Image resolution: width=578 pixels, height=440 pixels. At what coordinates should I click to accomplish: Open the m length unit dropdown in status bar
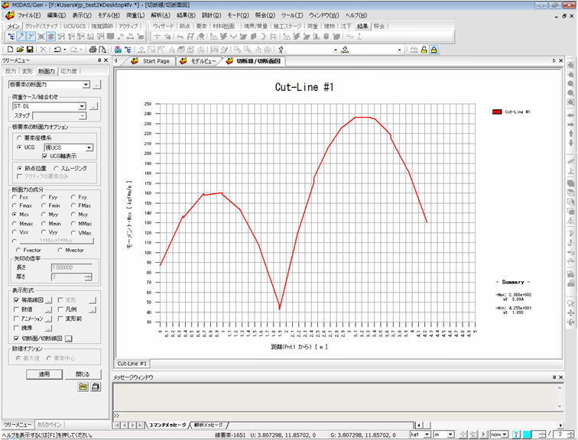click(450, 435)
